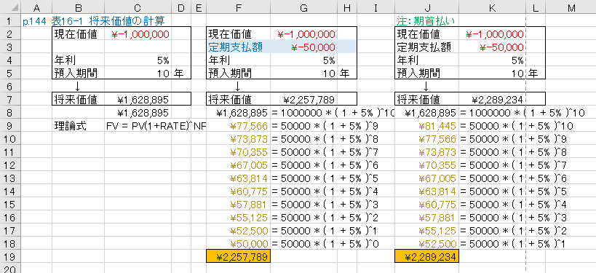596x273 pixels.
Task: Select cell F18 with ¥50,000
Action: point(238,244)
